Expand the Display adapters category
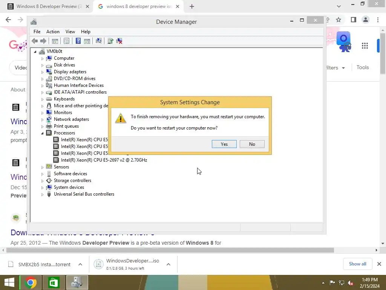The width and height of the screenshot is (386, 290). pos(42,72)
